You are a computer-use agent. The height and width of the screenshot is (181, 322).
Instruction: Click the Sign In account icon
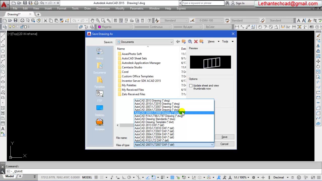tap(233, 3)
